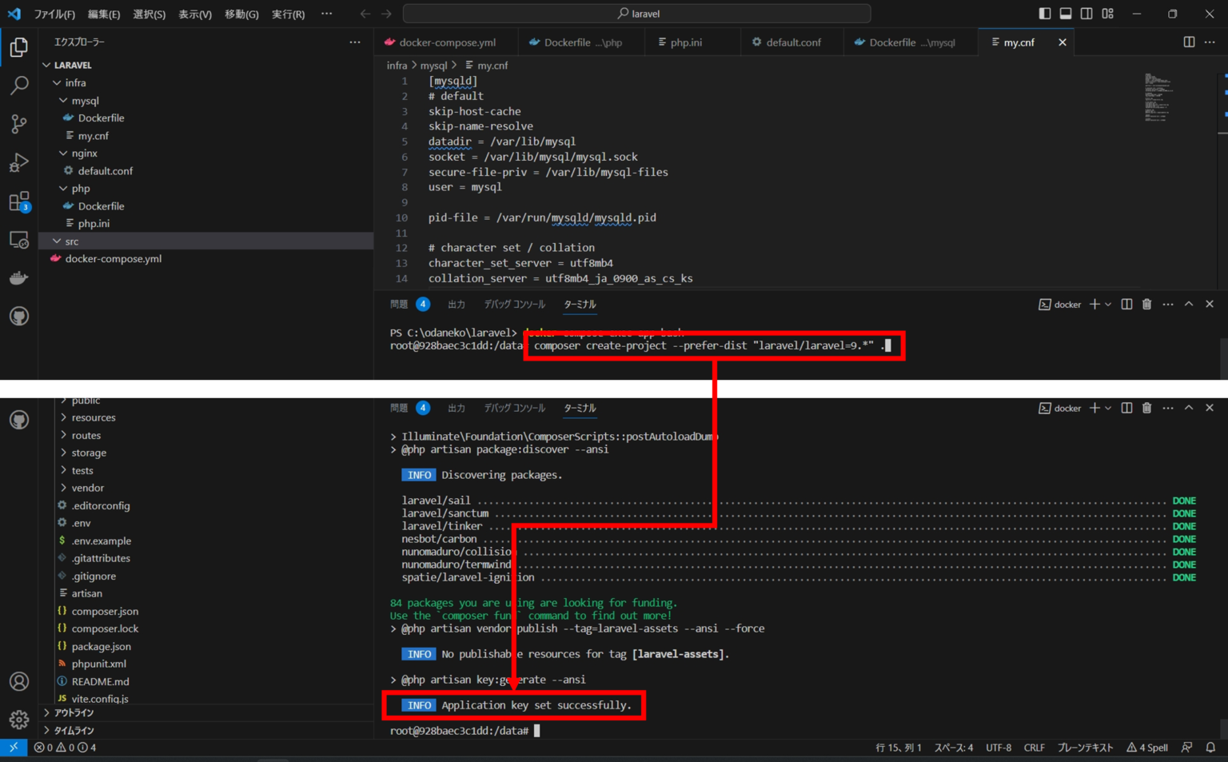Select the Source Control icon

[18, 123]
